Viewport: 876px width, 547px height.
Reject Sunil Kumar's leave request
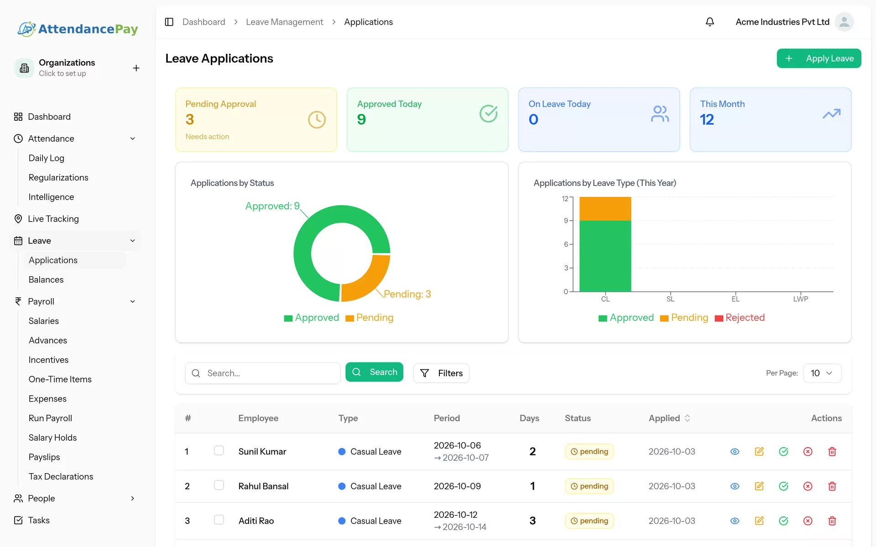(x=808, y=451)
